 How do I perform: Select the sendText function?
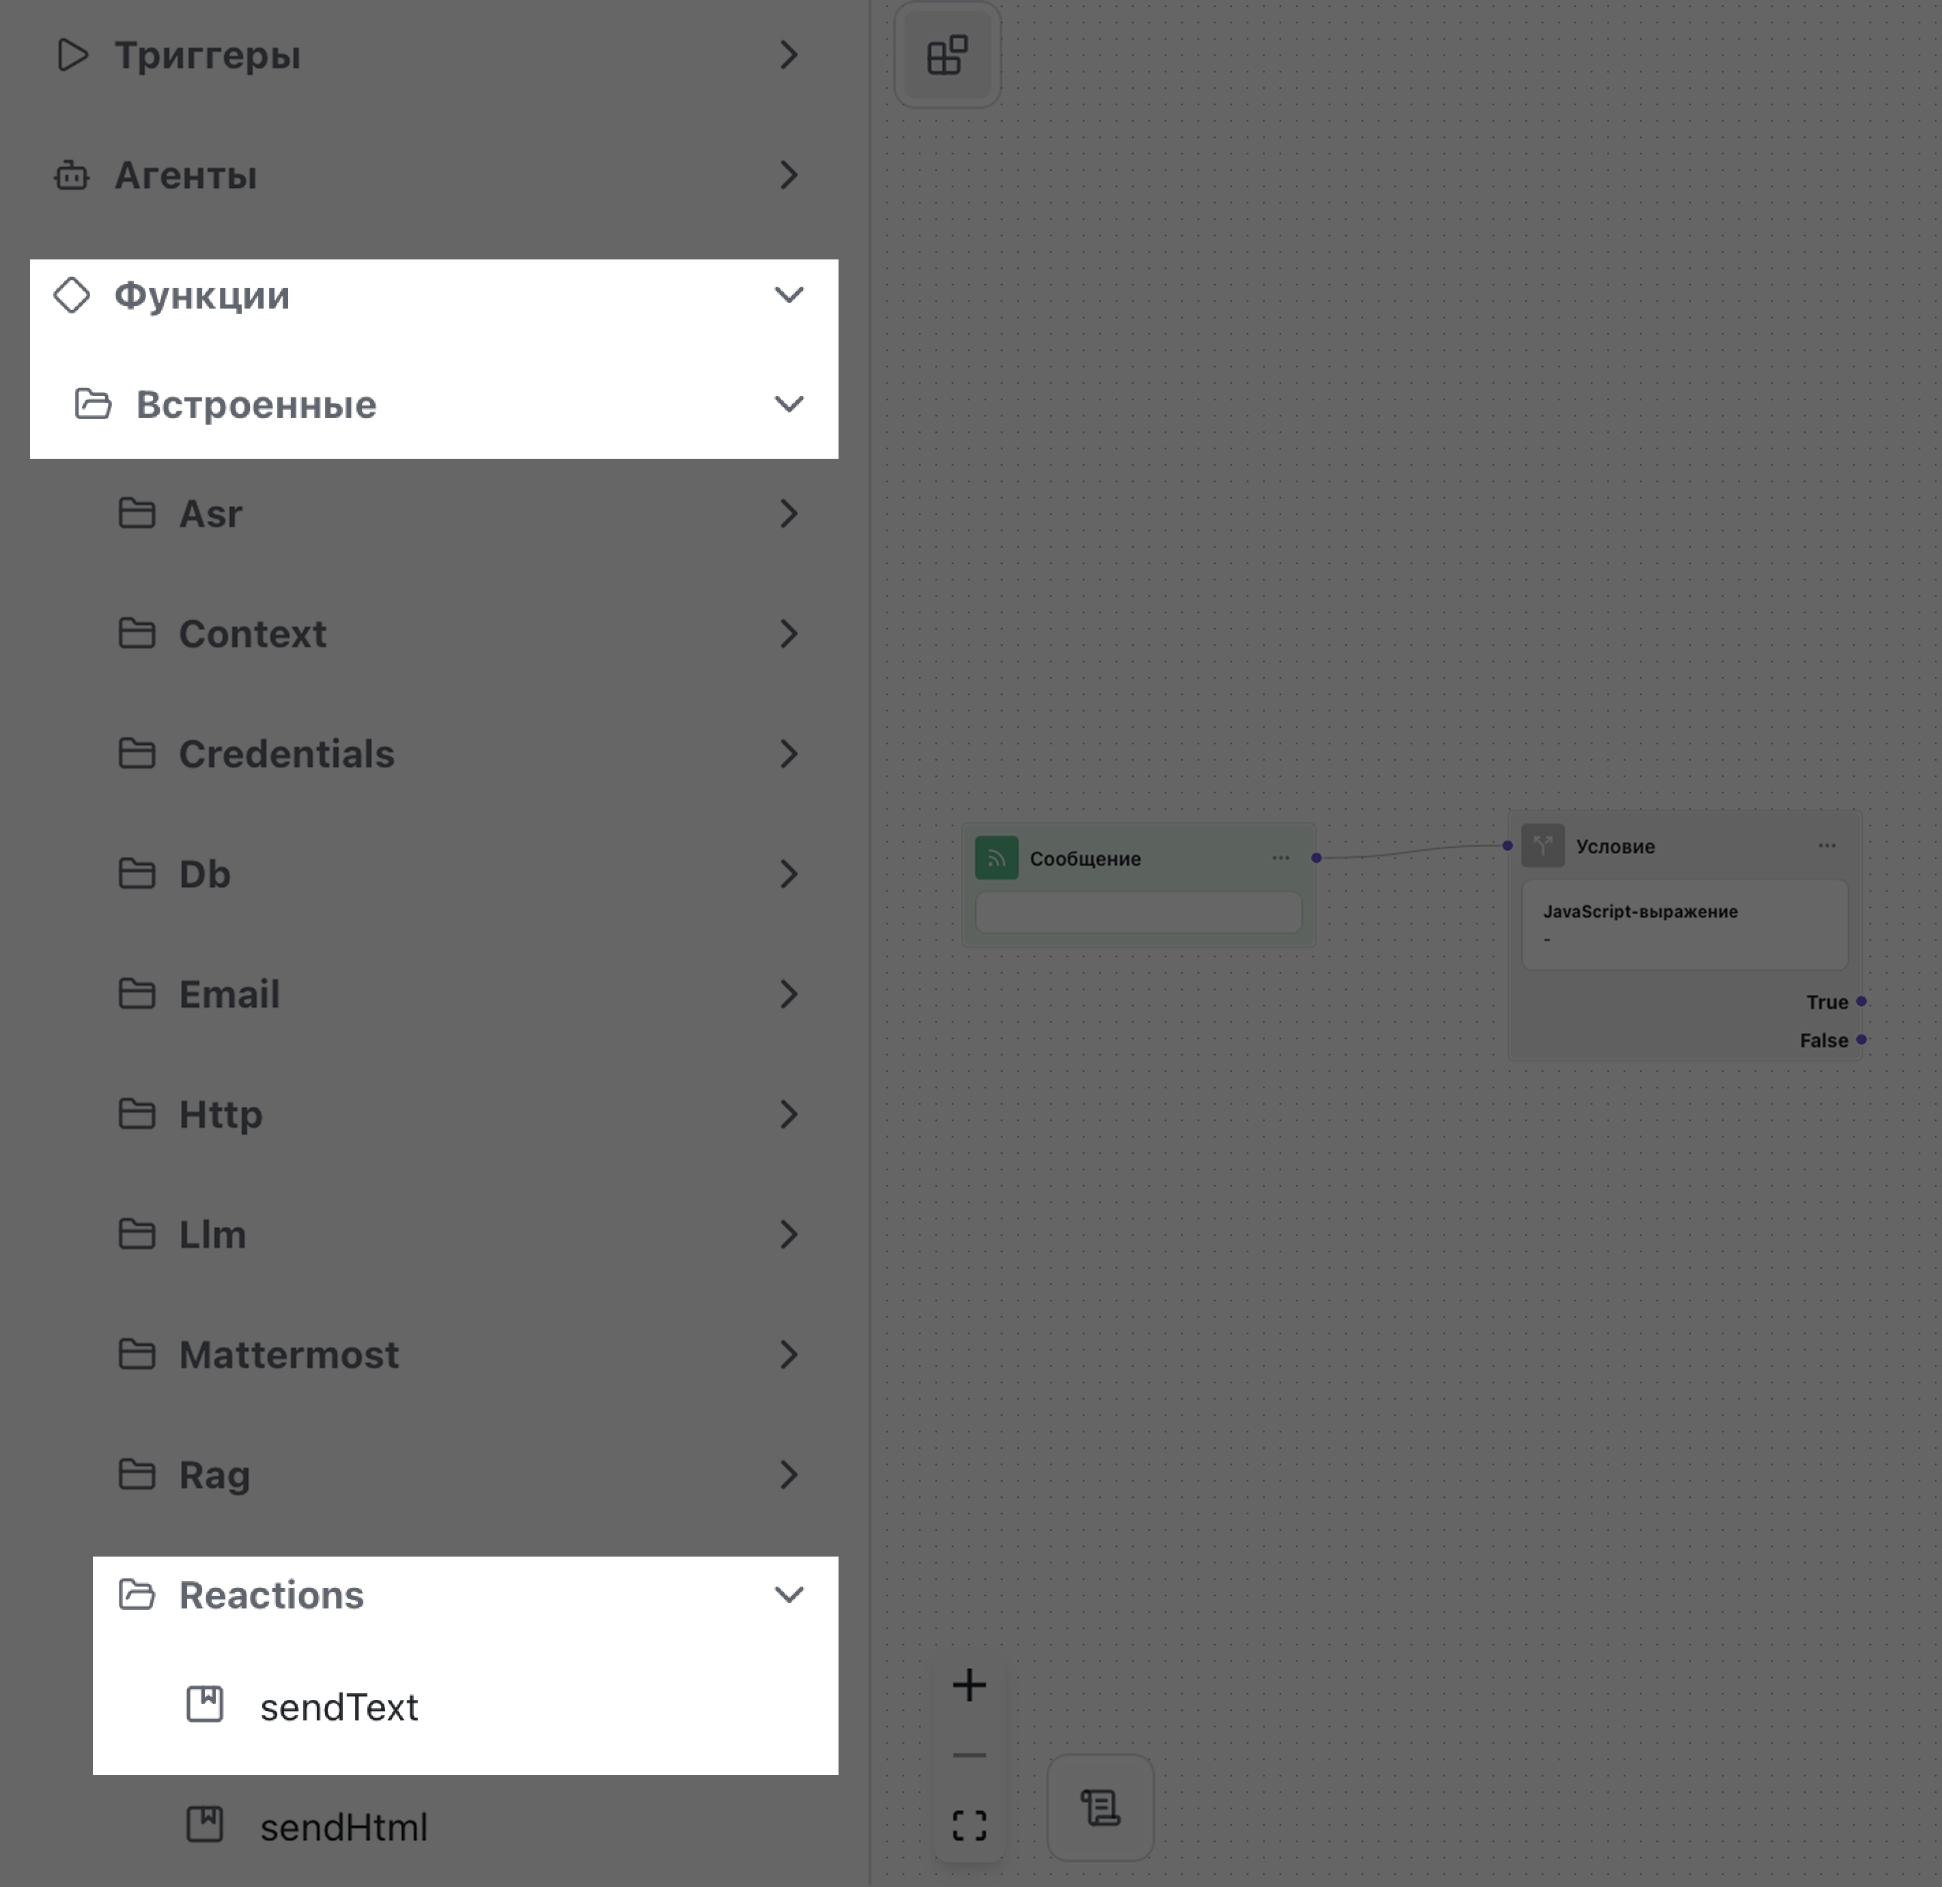coord(339,1707)
